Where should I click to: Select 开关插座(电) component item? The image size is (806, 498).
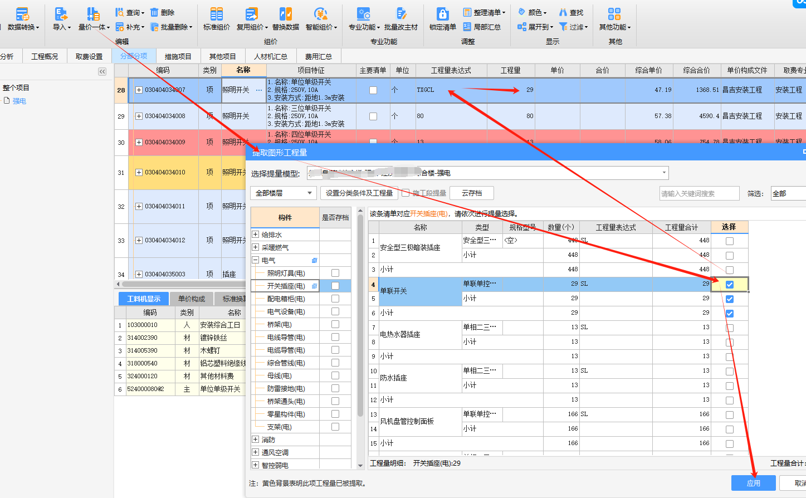[286, 286]
